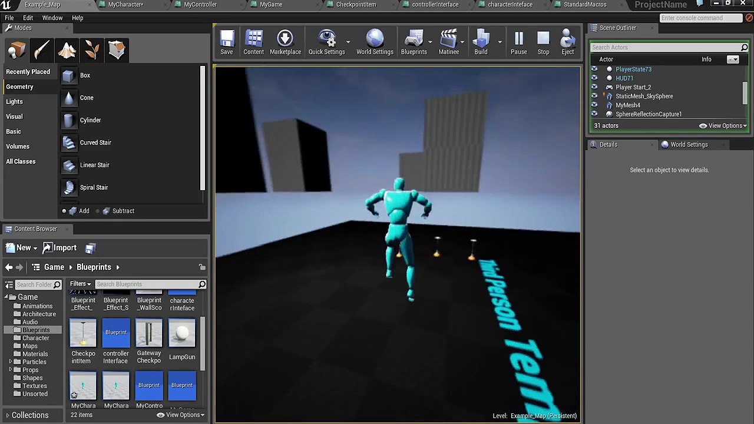Click the Import button
Viewport: 754px width, 424px height.
tap(61, 248)
